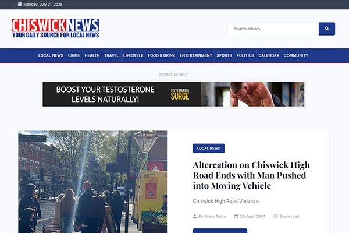Screen dimensions: 349x233
Task: Click the 'By News Team' author text
Action: click(x=212, y=216)
